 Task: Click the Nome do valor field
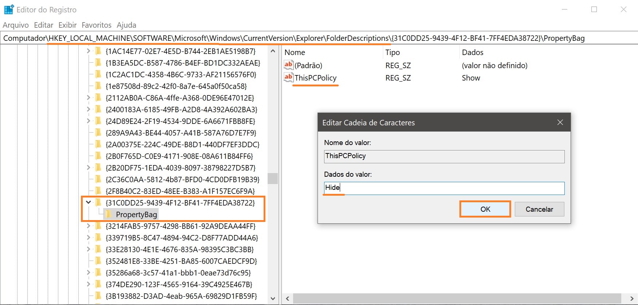click(x=444, y=156)
